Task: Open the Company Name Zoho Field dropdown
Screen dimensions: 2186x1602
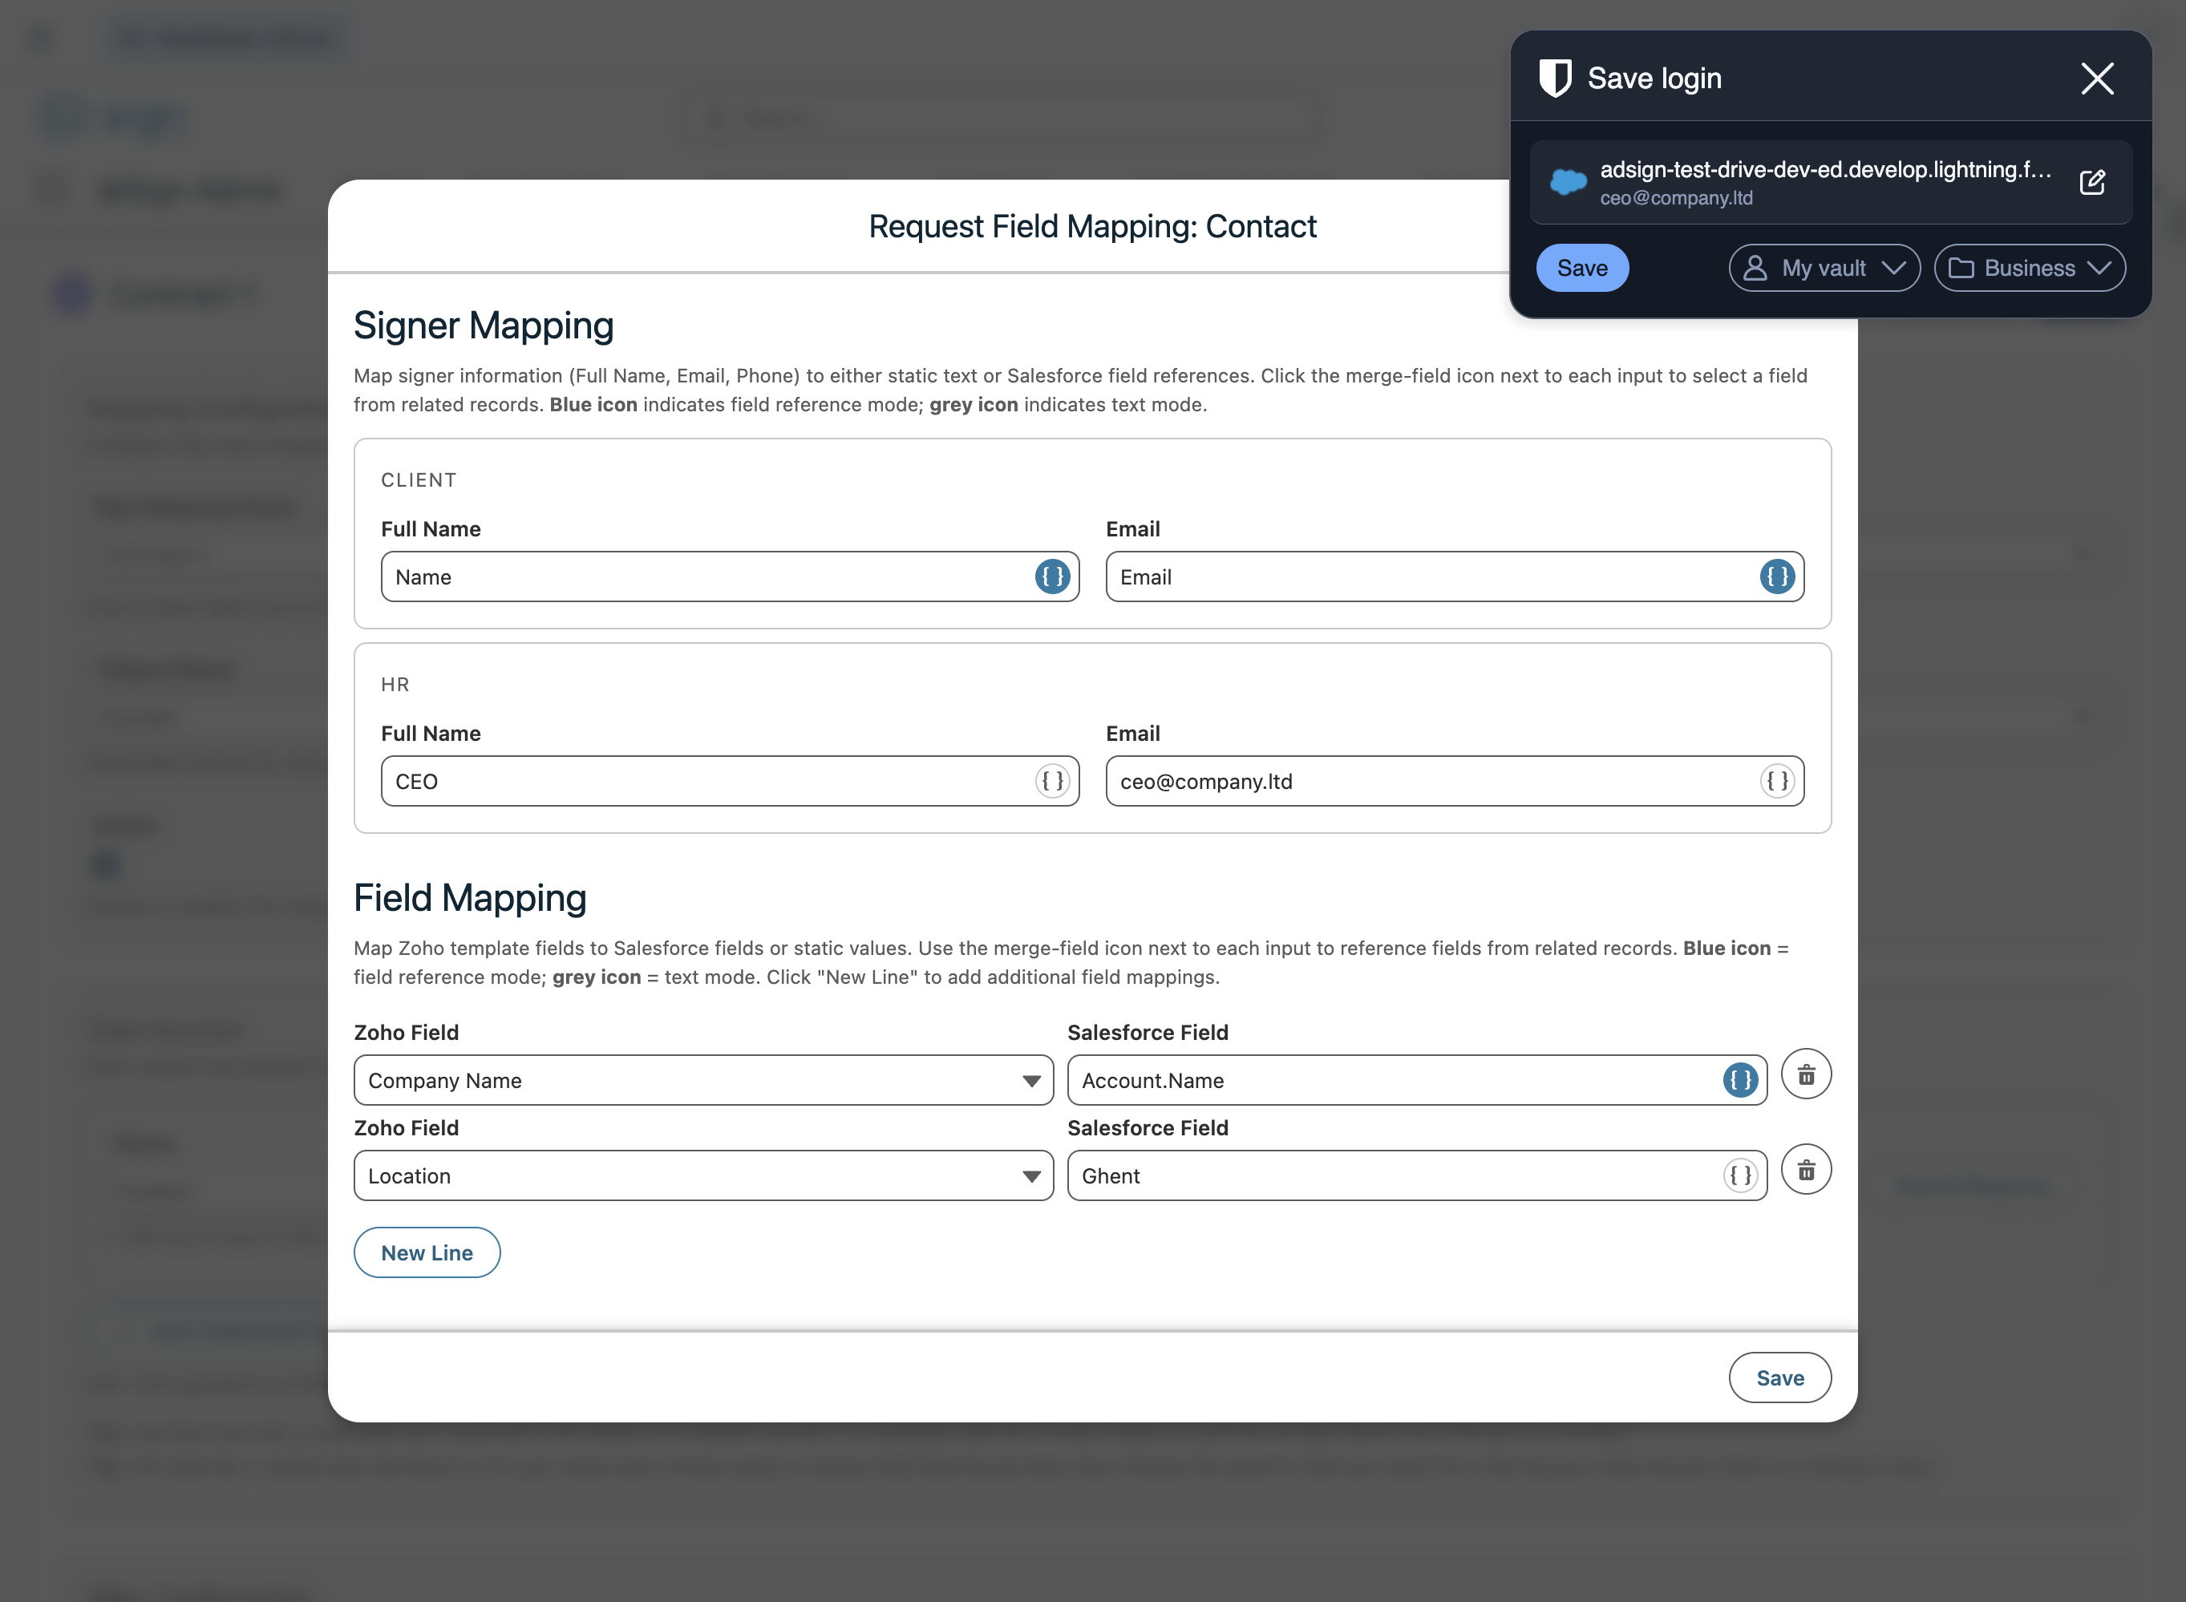Action: (x=703, y=1080)
